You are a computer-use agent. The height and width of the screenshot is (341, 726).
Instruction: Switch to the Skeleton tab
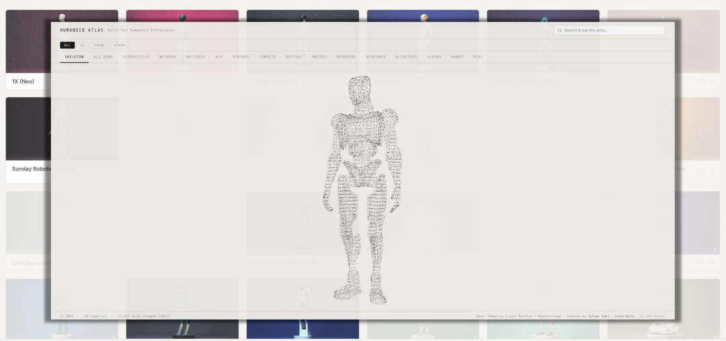click(74, 57)
